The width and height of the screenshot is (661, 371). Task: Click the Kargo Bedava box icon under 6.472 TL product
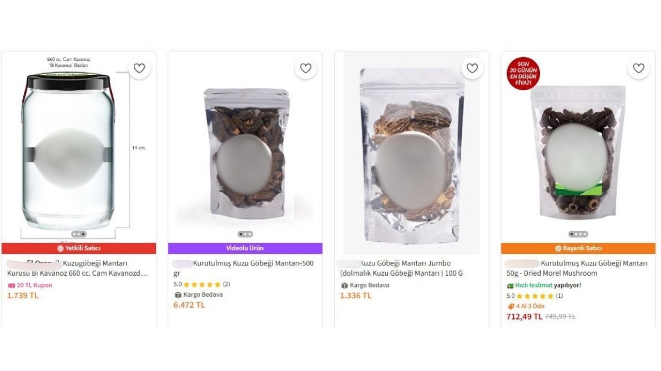point(178,295)
